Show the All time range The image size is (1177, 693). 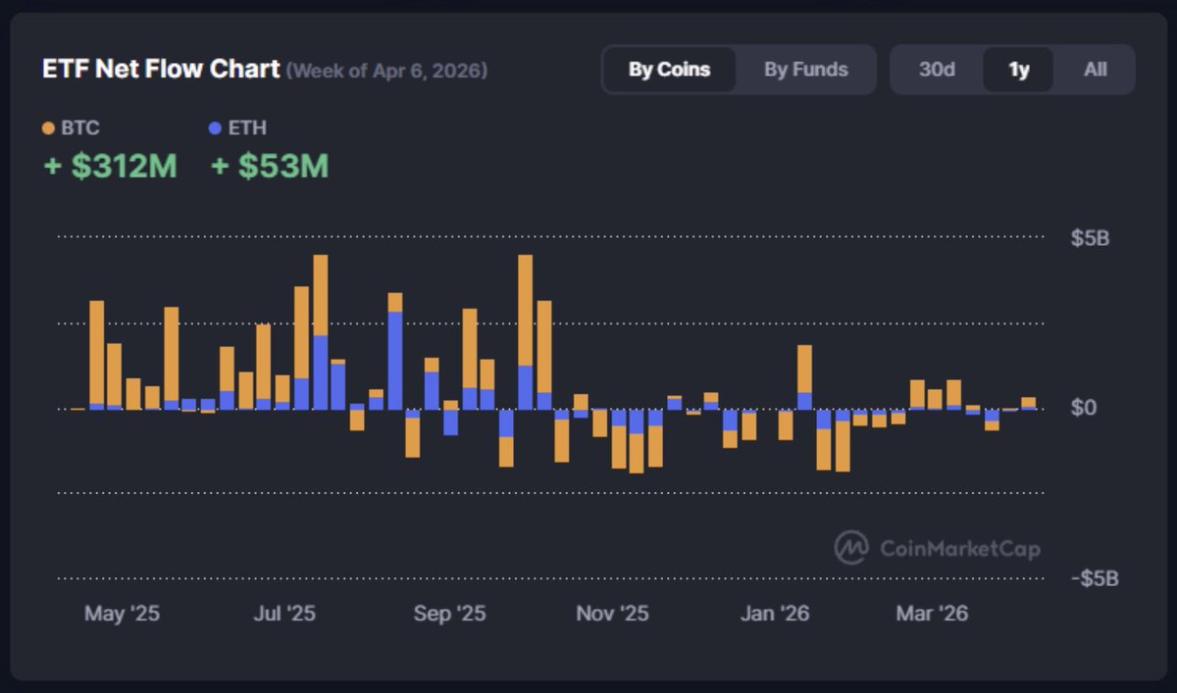[x=1095, y=70]
